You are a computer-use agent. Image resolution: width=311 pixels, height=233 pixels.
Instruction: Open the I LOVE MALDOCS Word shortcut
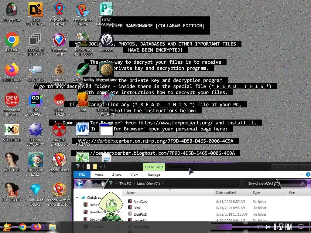[x=83, y=134]
